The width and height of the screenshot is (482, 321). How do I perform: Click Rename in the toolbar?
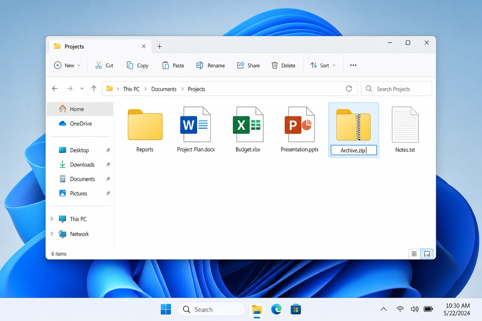(x=211, y=65)
